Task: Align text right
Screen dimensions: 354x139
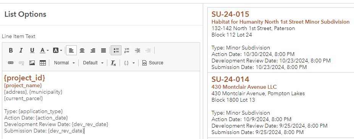Action: tap(93, 50)
